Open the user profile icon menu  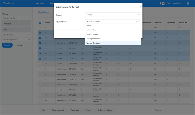[189, 3]
